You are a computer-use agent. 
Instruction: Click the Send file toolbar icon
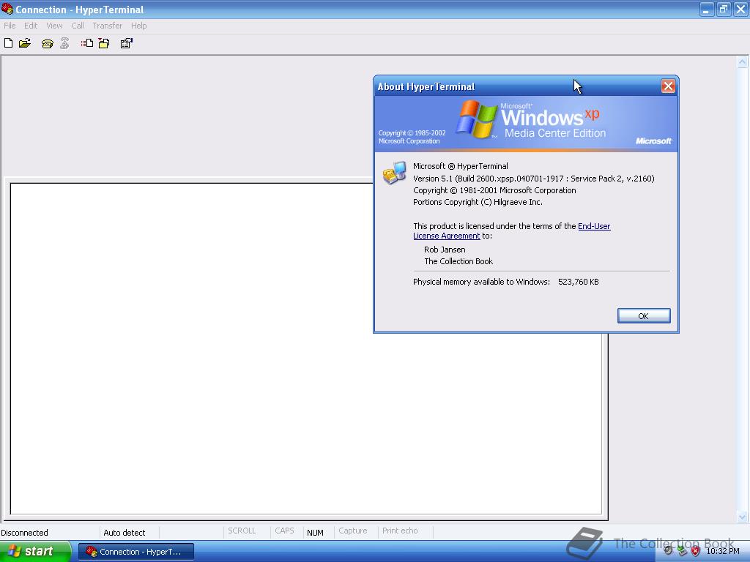(87, 43)
